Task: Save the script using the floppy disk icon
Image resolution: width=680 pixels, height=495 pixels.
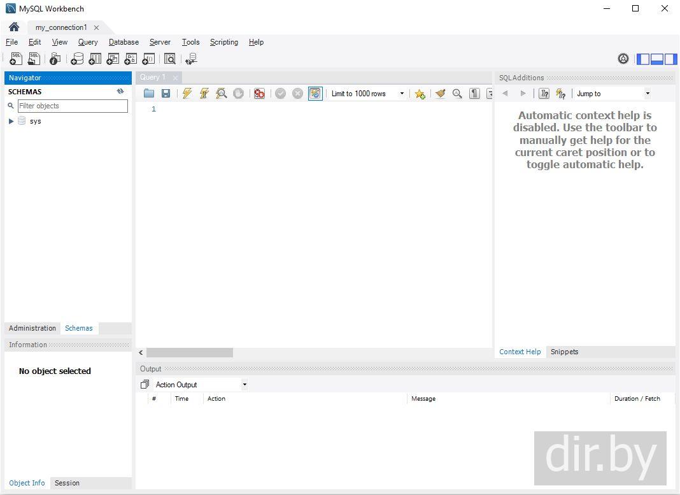Action: (166, 94)
